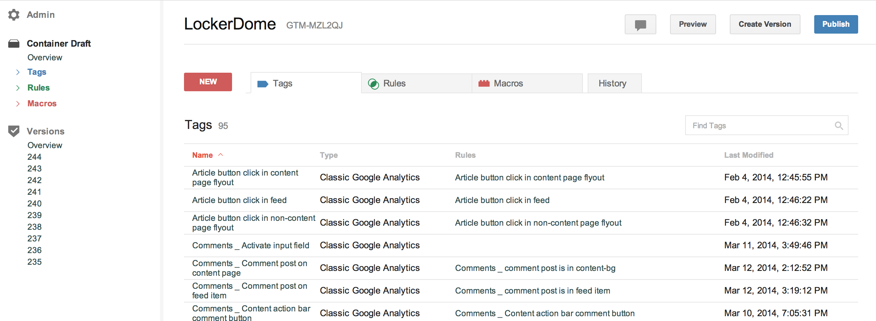Open rule 'Comments _ comment post is in content-bg'
This screenshot has width=876, height=321.
(535, 268)
